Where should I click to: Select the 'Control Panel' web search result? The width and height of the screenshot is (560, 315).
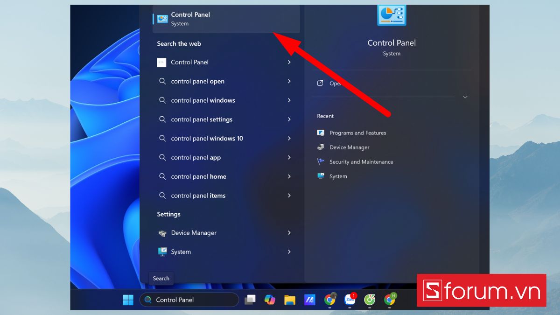226,62
